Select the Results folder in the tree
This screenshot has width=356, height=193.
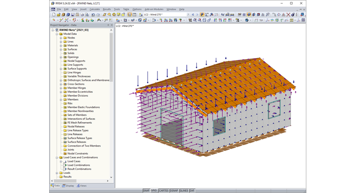tap(67, 177)
